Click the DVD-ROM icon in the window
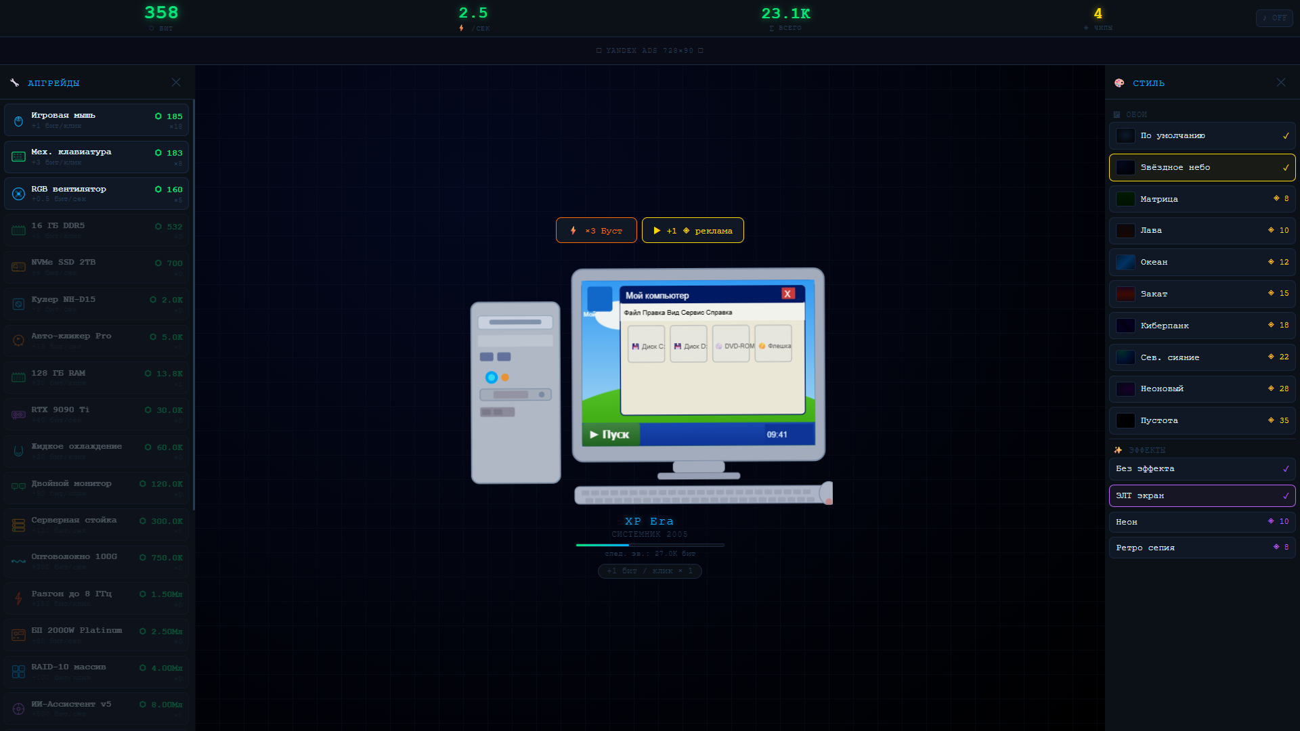Viewport: 1300px width, 731px height. [x=731, y=345]
